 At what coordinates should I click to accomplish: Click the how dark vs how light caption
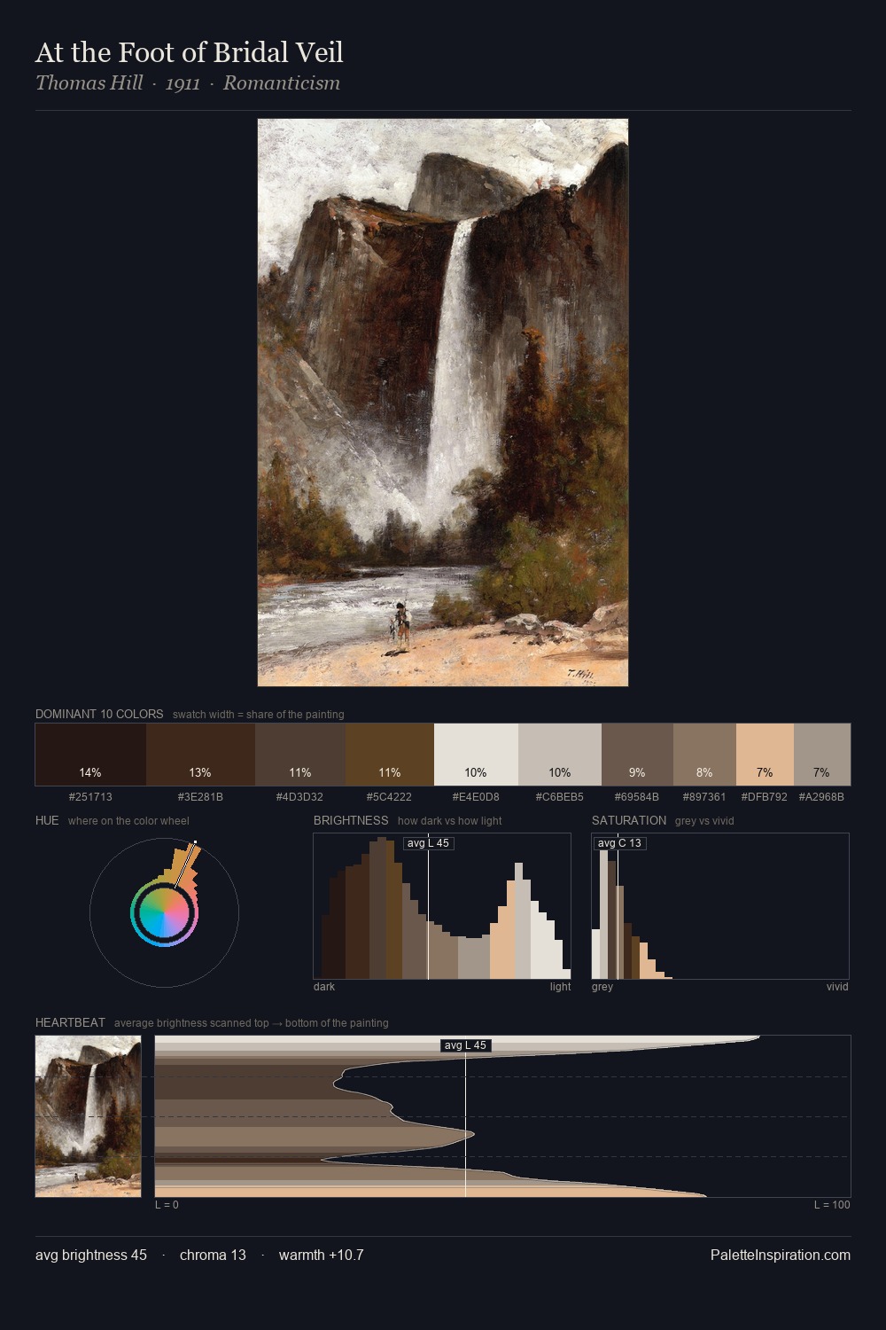pos(450,820)
